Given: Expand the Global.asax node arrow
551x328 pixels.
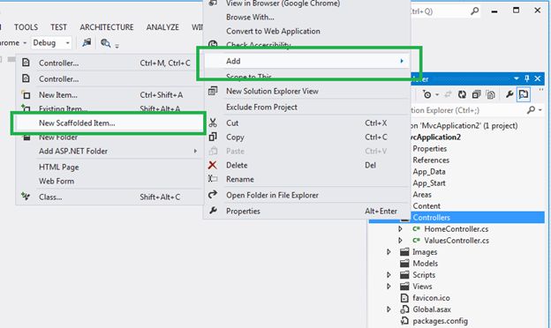Looking at the screenshot, I should pos(389,309).
